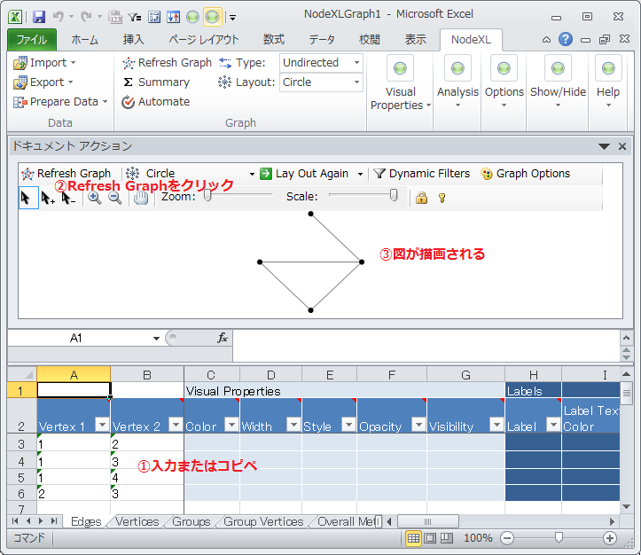Open the Prepare Data dropdown
The image size is (641, 555).
tap(60, 102)
